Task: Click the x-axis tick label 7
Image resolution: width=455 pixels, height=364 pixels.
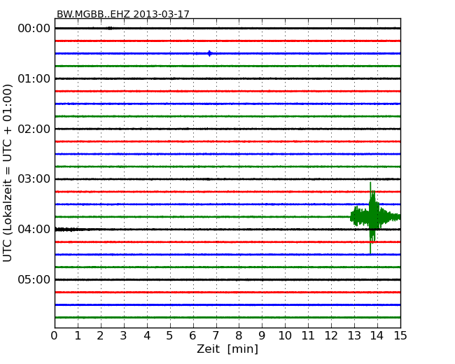Action: pyautogui.click(x=216, y=336)
